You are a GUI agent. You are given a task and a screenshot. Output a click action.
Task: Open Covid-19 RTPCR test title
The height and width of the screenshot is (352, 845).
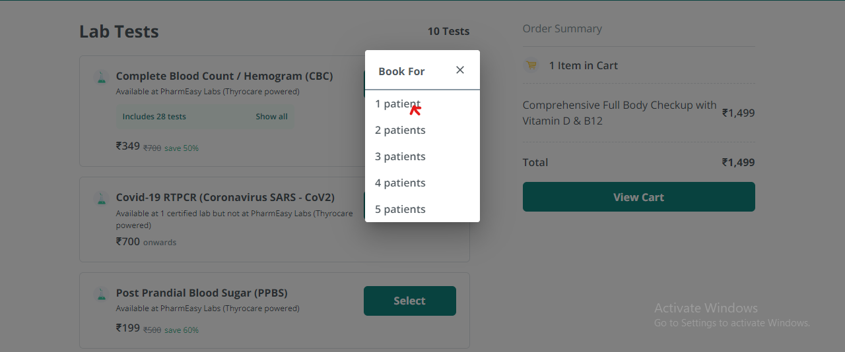click(225, 197)
